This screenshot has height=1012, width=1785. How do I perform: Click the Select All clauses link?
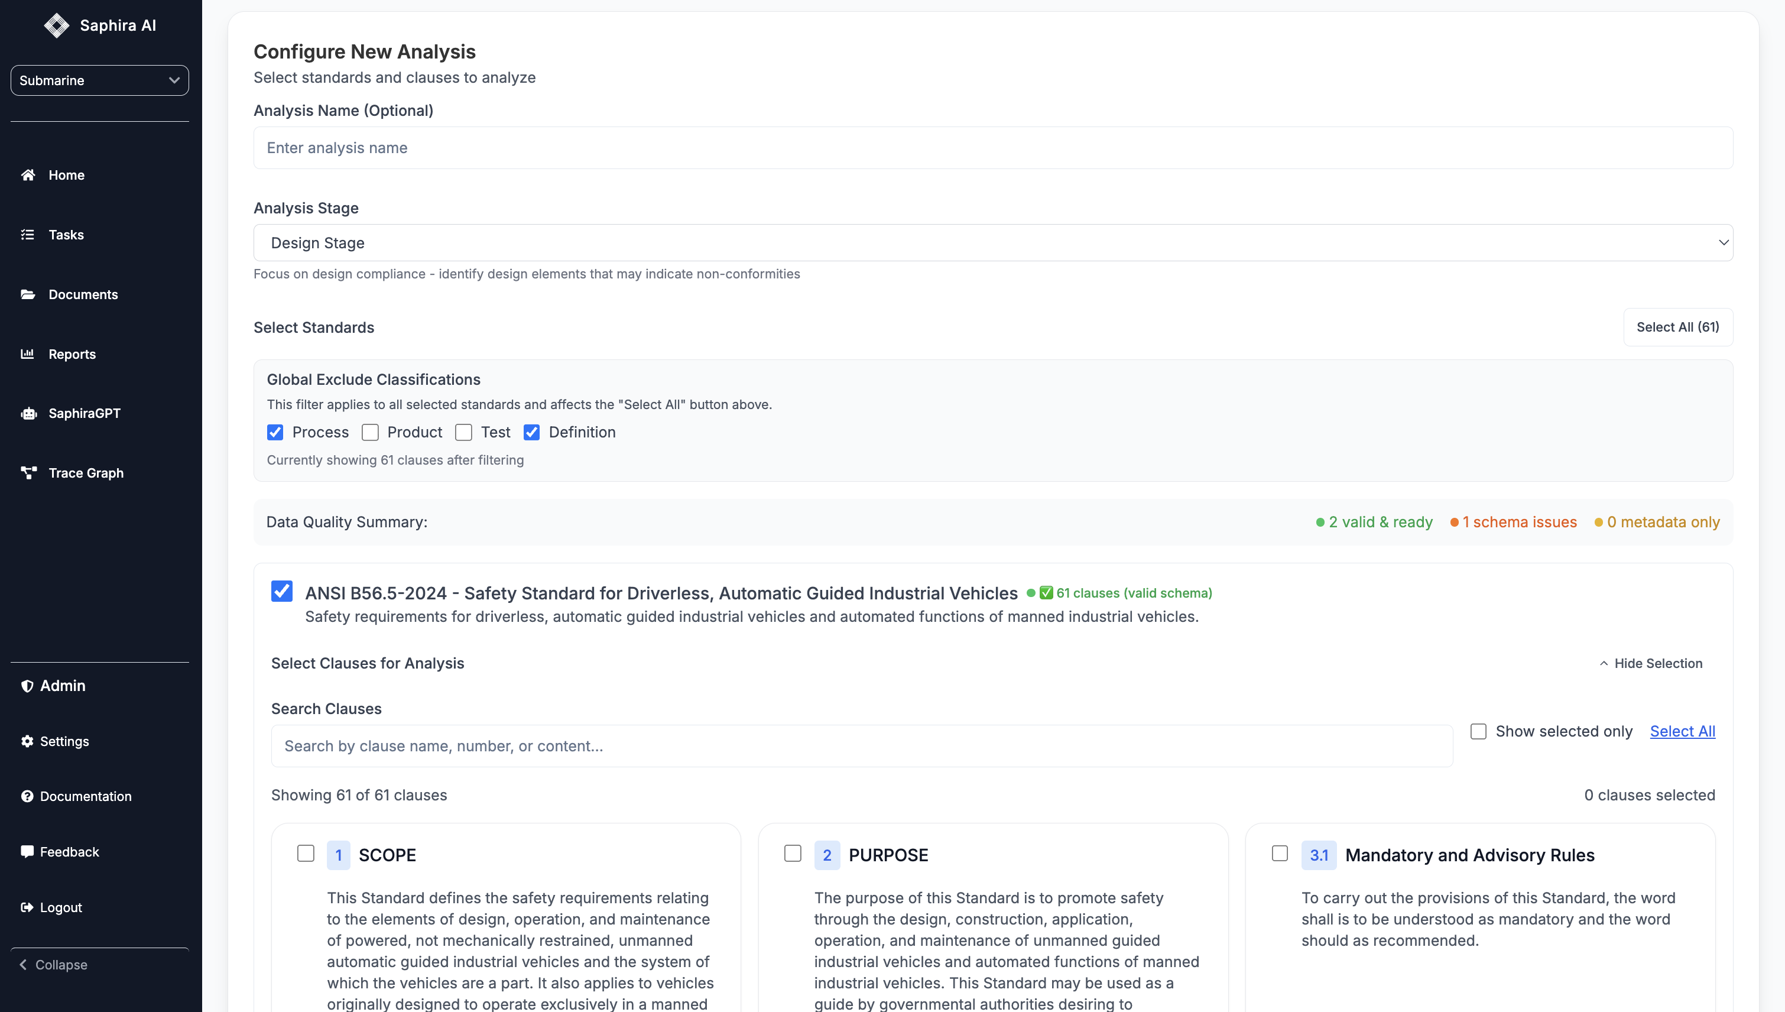[1682, 731]
